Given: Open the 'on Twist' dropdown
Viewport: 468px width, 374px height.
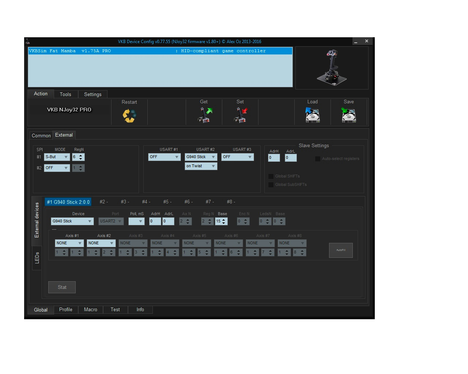Looking at the screenshot, I should [201, 166].
